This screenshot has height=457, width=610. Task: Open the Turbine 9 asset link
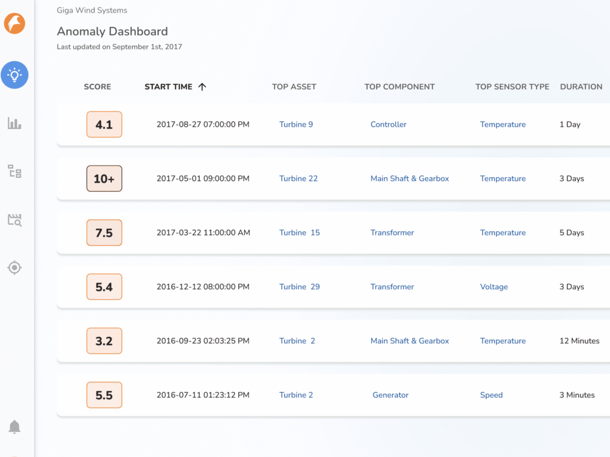(296, 124)
